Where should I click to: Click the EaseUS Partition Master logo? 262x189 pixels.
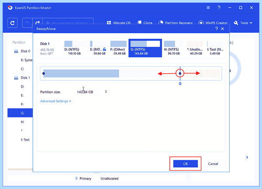point(10,8)
